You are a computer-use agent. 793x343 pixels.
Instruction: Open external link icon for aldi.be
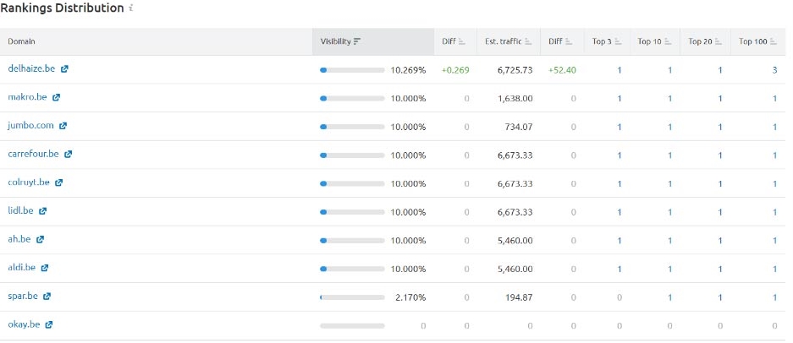pyautogui.click(x=45, y=268)
